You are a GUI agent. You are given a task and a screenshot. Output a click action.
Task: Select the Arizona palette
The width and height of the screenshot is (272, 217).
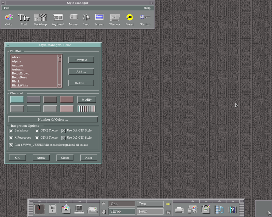click(x=34, y=65)
